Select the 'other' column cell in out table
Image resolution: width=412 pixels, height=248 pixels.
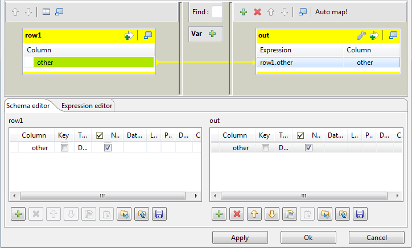click(372, 63)
